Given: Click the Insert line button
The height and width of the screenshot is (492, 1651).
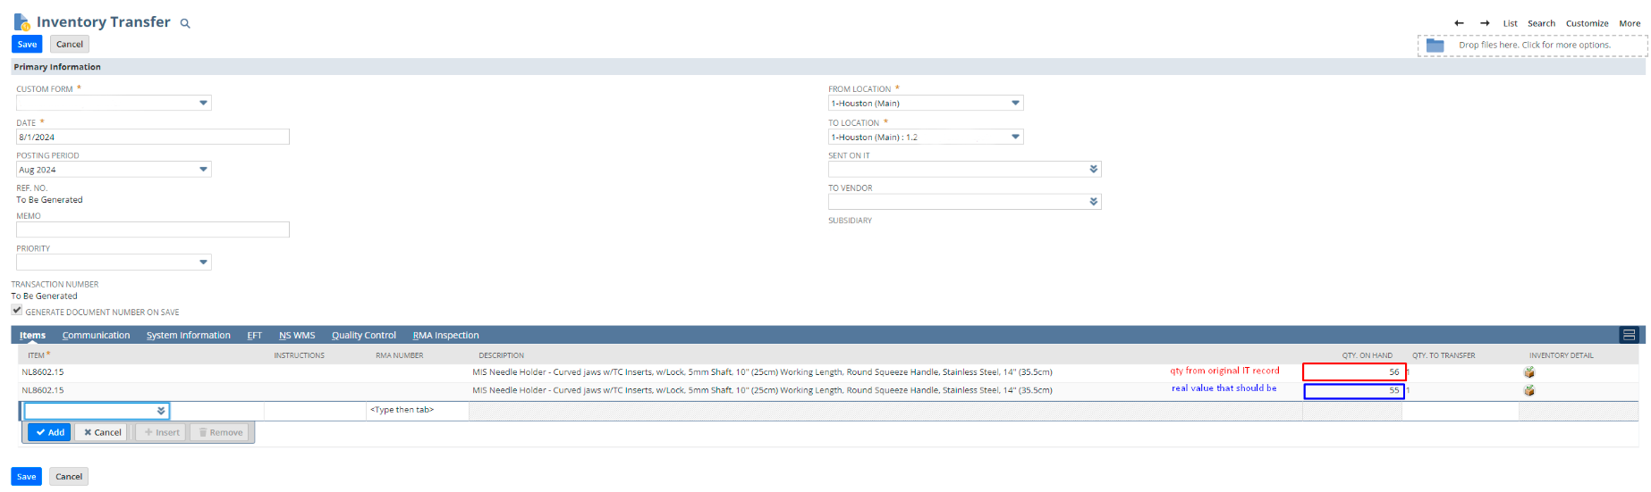Looking at the screenshot, I should (x=161, y=432).
